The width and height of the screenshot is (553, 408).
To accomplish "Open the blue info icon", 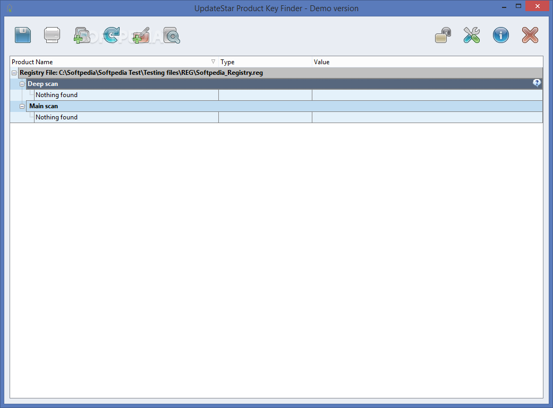I will pos(501,35).
